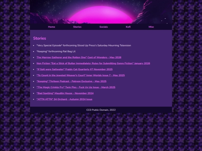Click the Stories page heading

tap(40, 38)
